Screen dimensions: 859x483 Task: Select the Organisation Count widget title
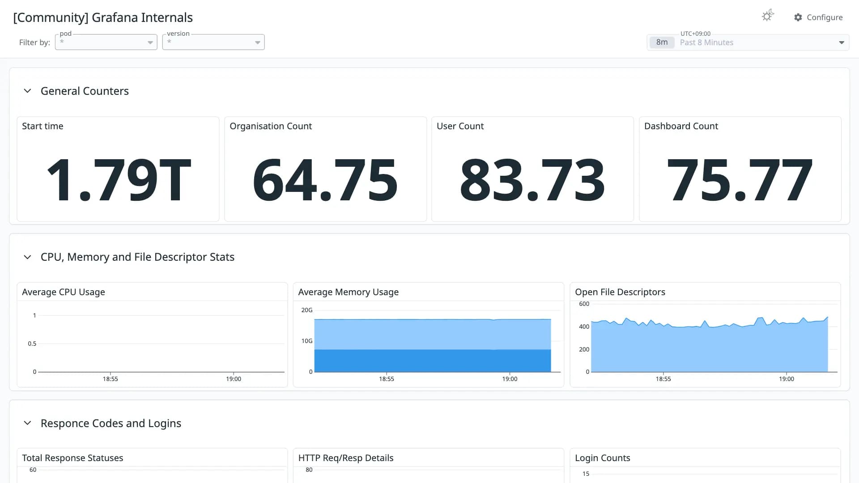(x=271, y=126)
